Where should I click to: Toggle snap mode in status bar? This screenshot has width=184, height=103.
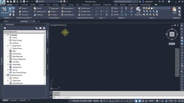click(104, 101)
